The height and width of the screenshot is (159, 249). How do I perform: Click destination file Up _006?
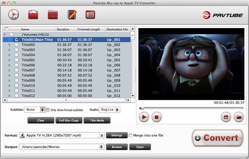click(x=114, y=65)
